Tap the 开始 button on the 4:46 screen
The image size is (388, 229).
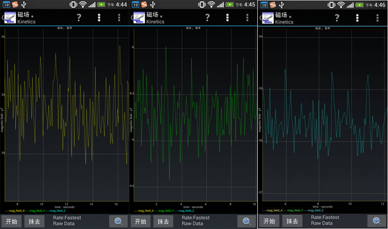[x=269, y=221]
